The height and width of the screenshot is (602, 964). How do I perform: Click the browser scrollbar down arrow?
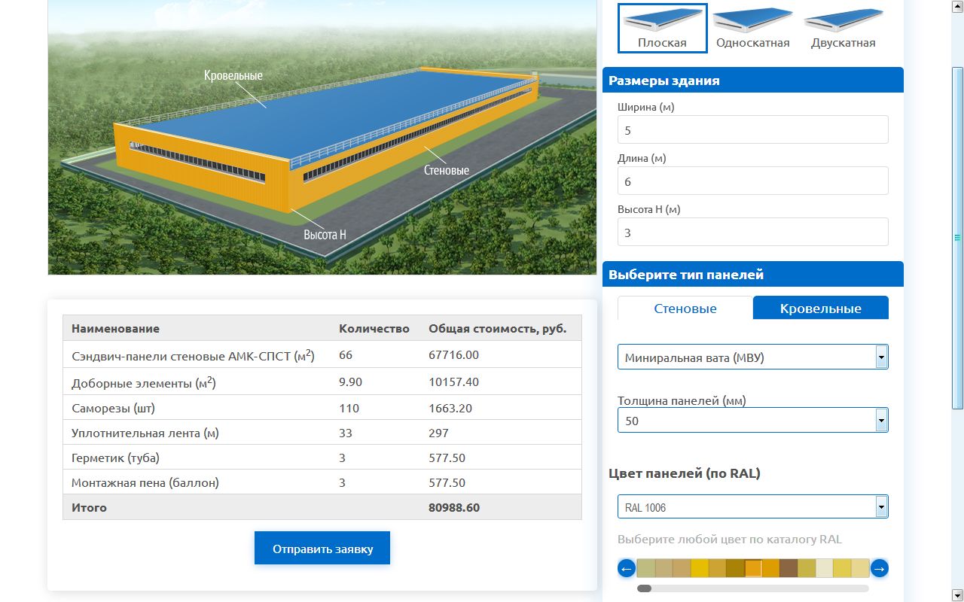957,594
